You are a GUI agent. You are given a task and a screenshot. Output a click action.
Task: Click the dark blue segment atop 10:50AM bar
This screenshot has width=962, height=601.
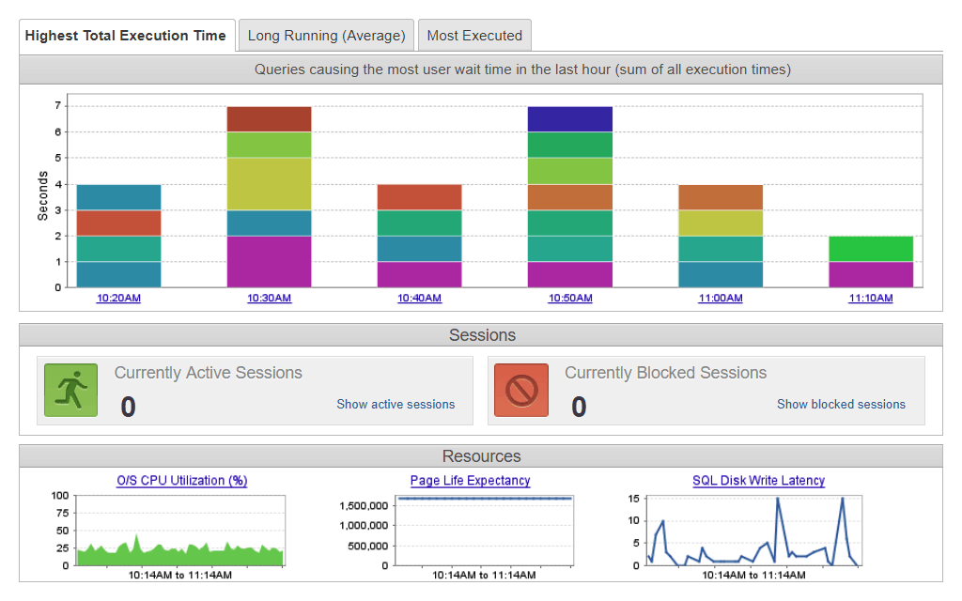(x=570, y=119)
